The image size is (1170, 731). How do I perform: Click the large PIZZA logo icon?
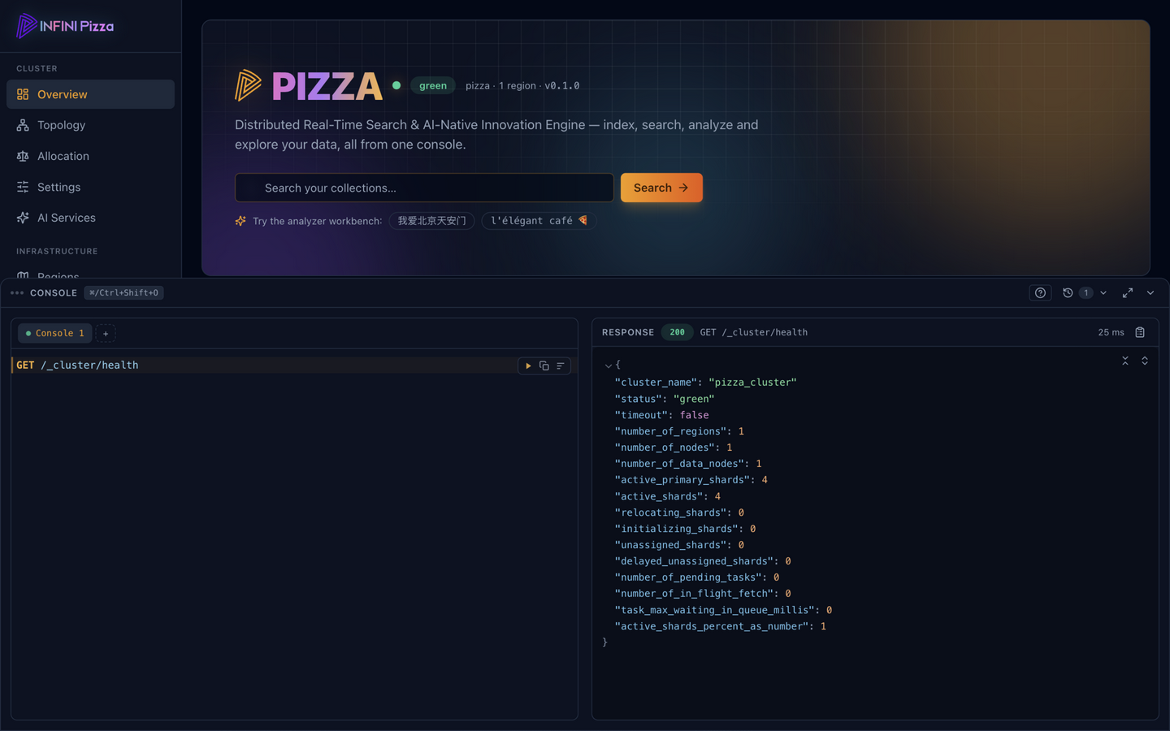pos(248,85)
